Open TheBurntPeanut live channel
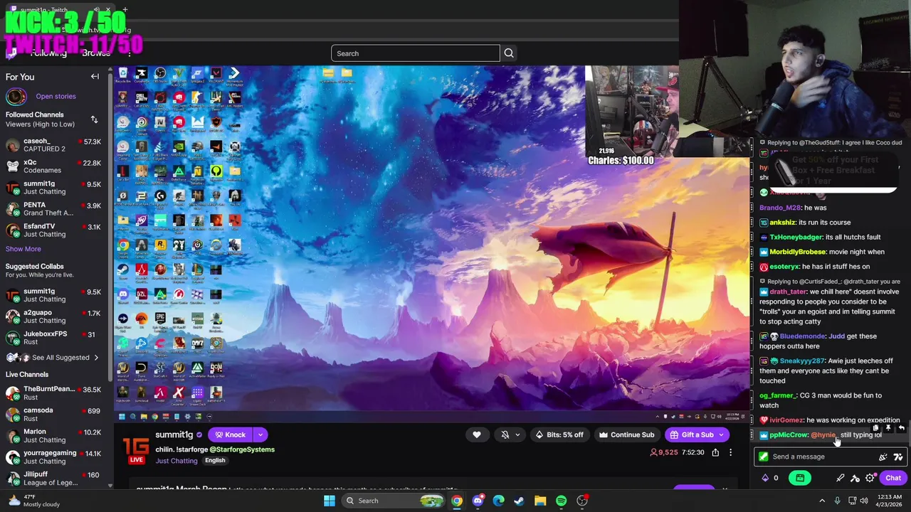Screen dimensions: 911x512 53,393
